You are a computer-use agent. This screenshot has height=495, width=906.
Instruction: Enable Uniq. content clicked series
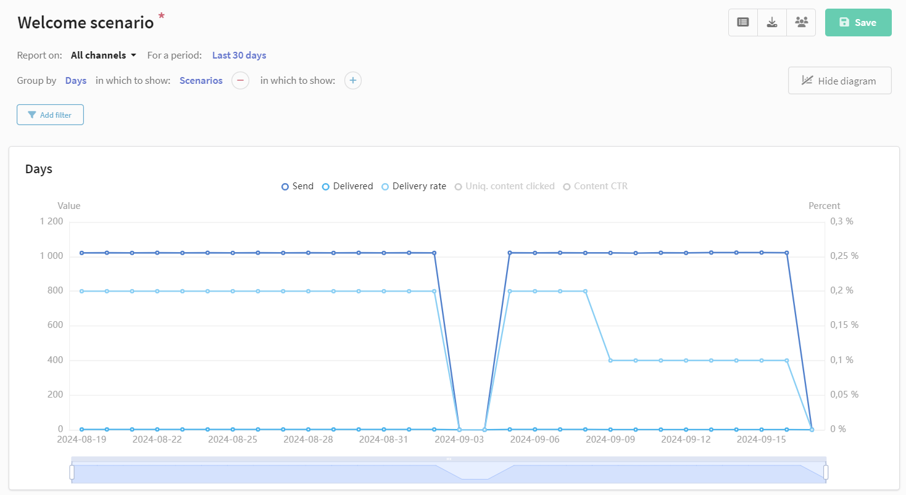pos(504,186)
